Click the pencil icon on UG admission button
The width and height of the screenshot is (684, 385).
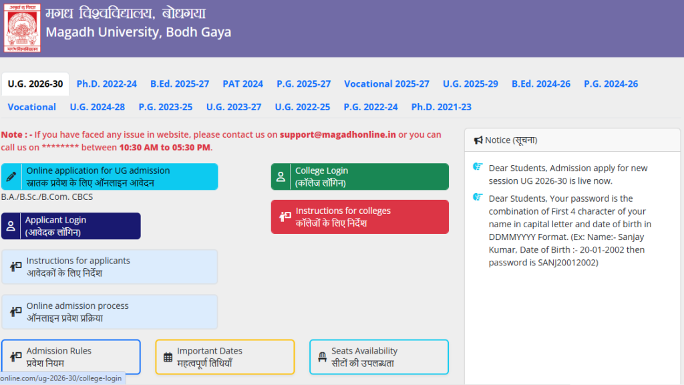click(x=11, y=176)
